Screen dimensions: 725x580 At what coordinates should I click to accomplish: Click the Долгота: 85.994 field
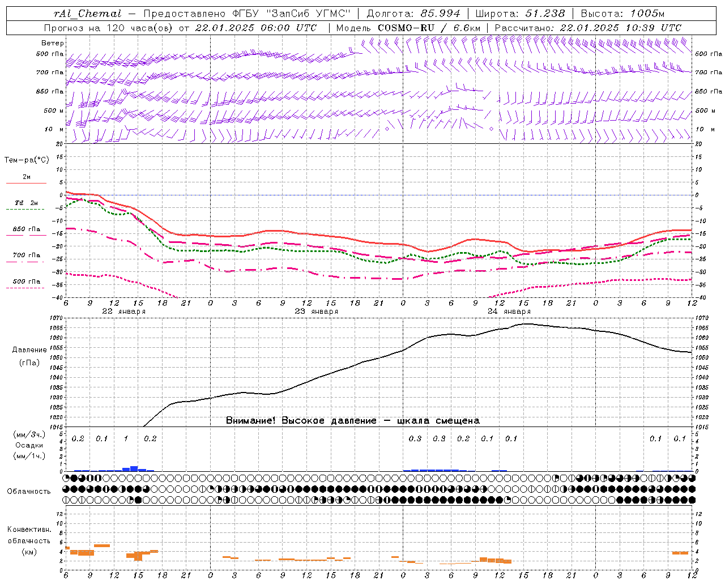pyautogui.click(x=415, y=14)
